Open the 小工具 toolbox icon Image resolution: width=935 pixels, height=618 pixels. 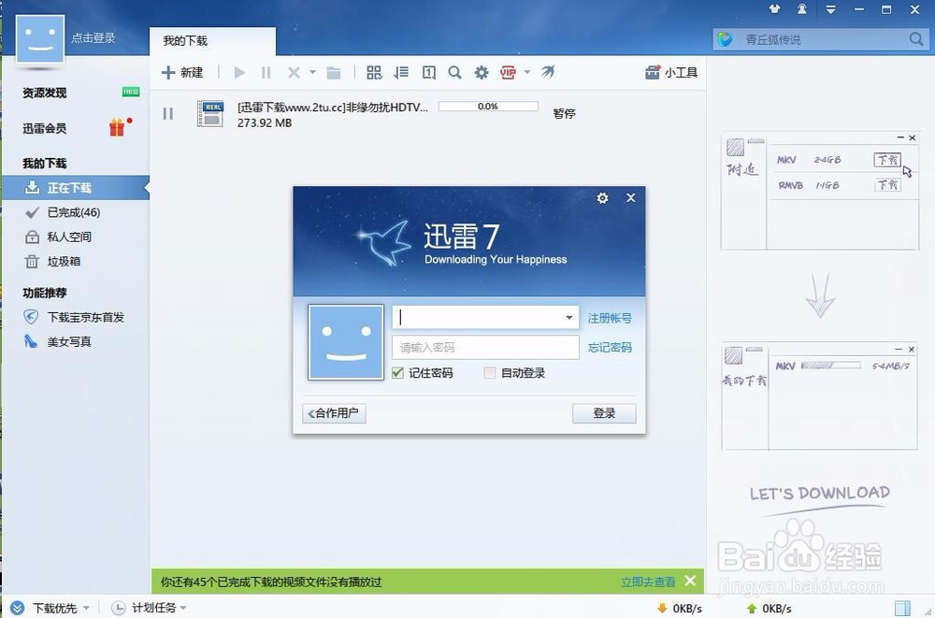coord(670,72)
